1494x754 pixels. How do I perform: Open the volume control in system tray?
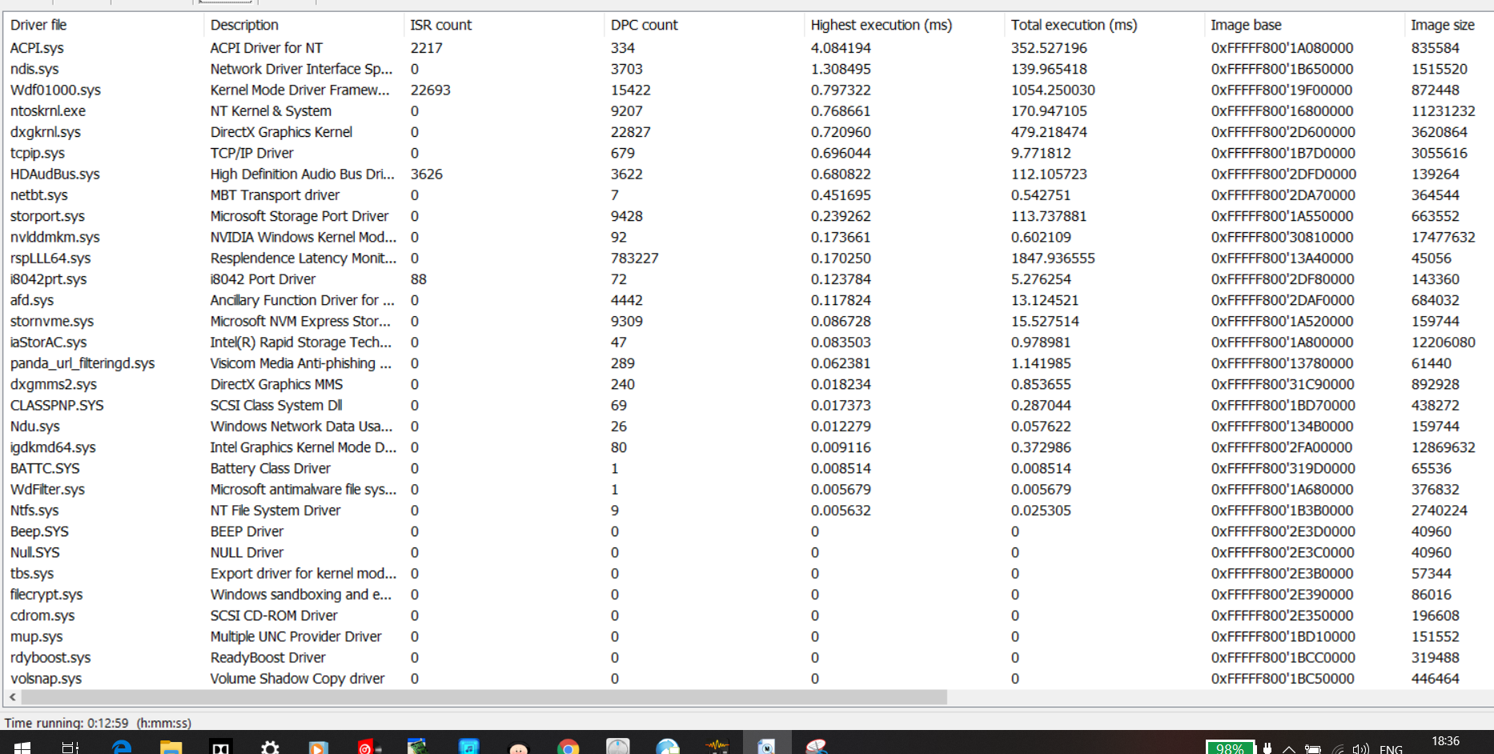pyautogui.click(x=1360, y=749)
